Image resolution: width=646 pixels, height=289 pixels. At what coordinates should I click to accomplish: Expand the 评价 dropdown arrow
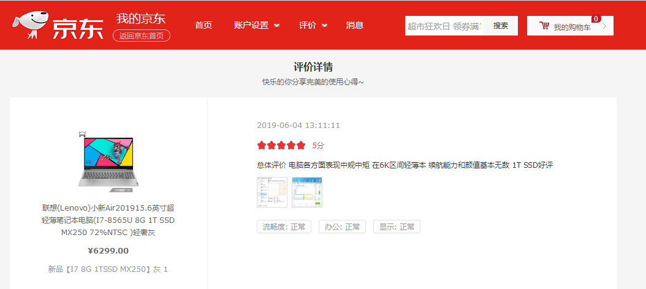click(325, 26)
